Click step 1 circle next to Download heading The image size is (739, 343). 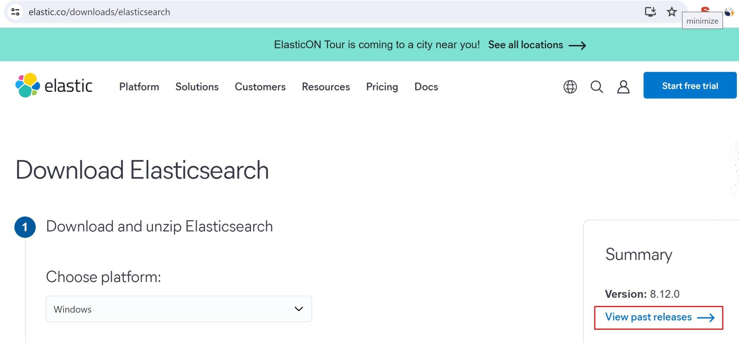[25, 227]
